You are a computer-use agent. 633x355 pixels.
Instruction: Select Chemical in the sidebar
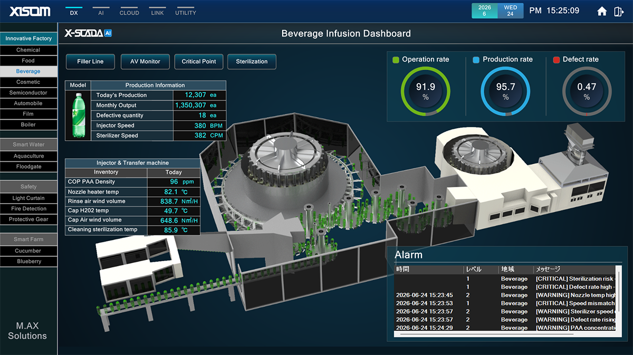pos(28,50)
